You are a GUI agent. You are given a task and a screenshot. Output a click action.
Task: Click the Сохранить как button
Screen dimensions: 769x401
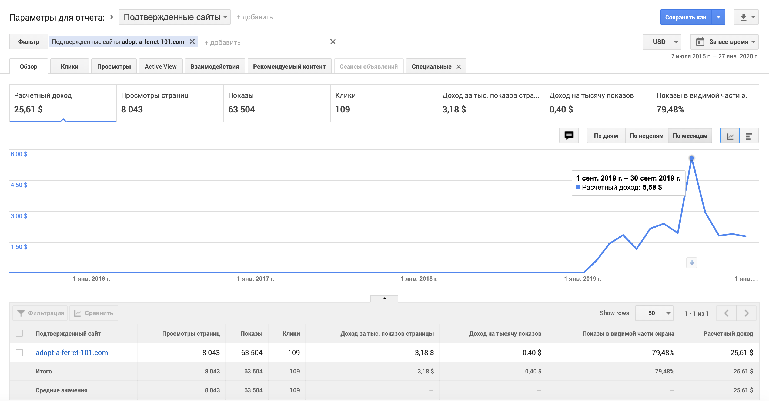pyautogui.click(x=685, y=17)
